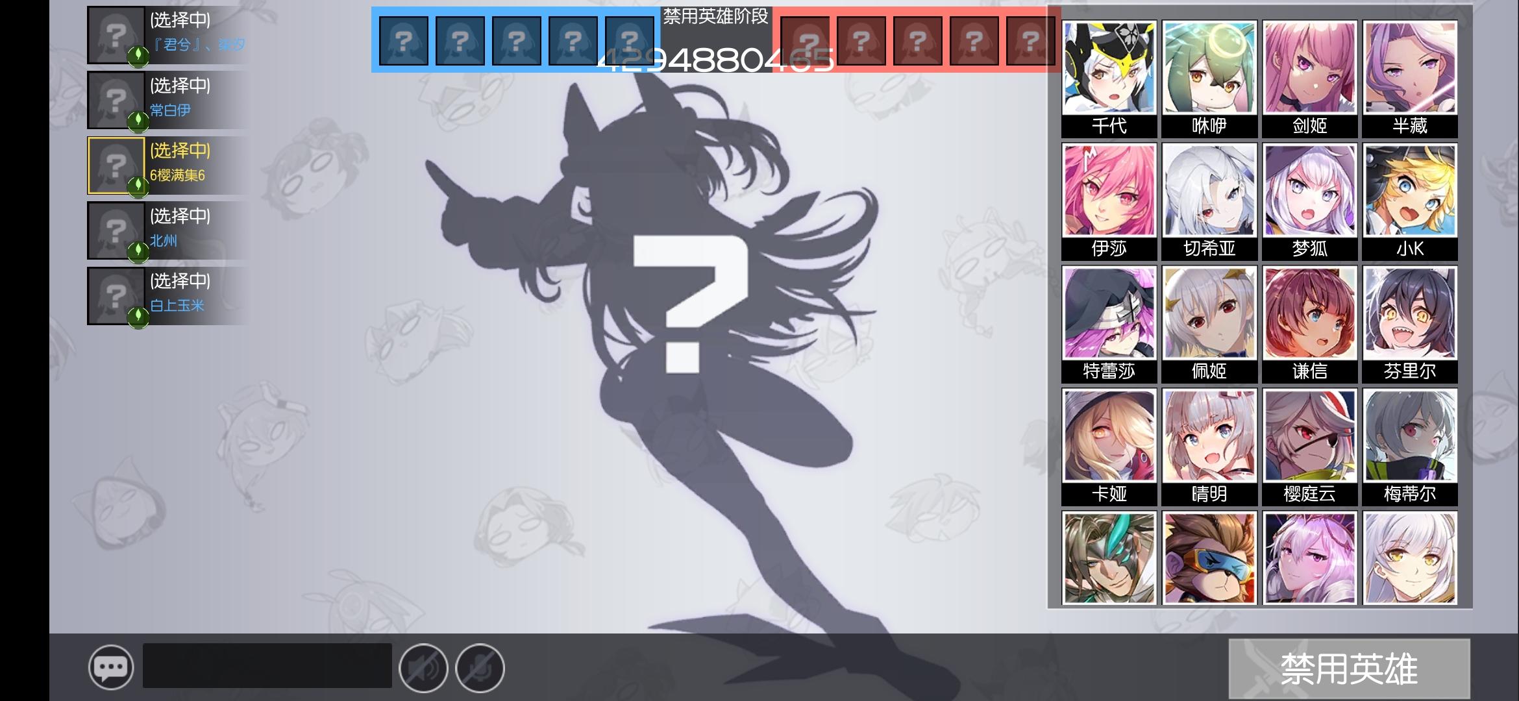Click player slot 6樱满集6
Image resolution: width=1519 pixels, height=701 pixels.
tap(167, 166)
